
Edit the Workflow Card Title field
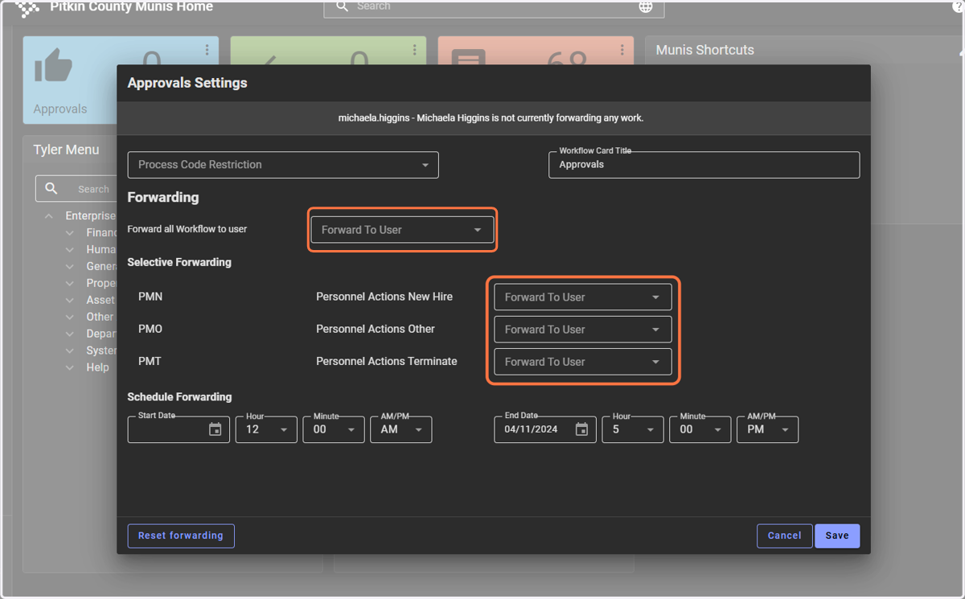[704, 165]
